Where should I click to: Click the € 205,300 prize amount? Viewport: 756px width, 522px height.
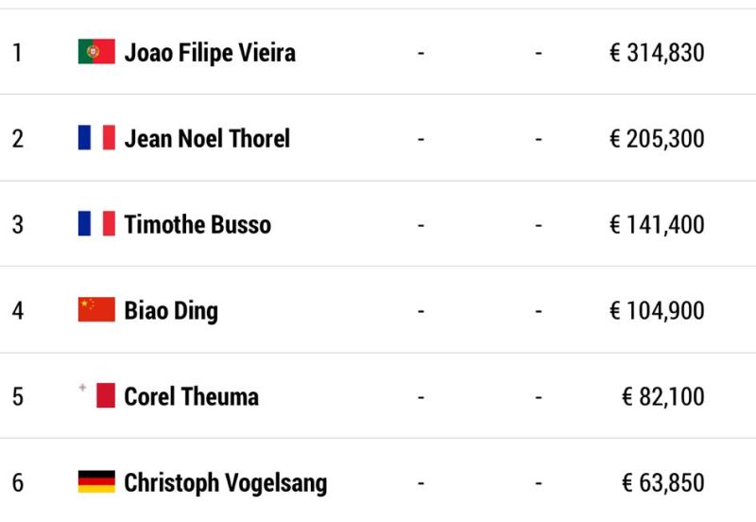point(657,138)
